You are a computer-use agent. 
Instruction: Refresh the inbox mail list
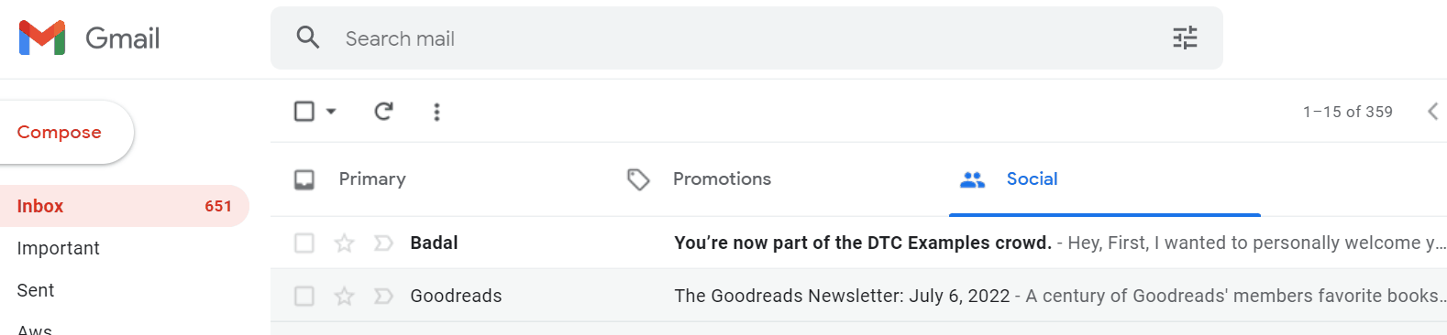click(x=383, y=112)
